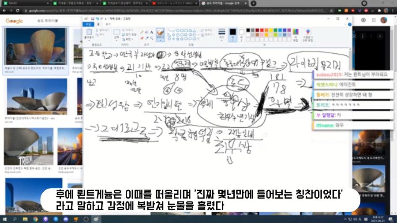Select the Fill with color bucket tool
This screenshot has width=397, height=223.
(146, 32)
